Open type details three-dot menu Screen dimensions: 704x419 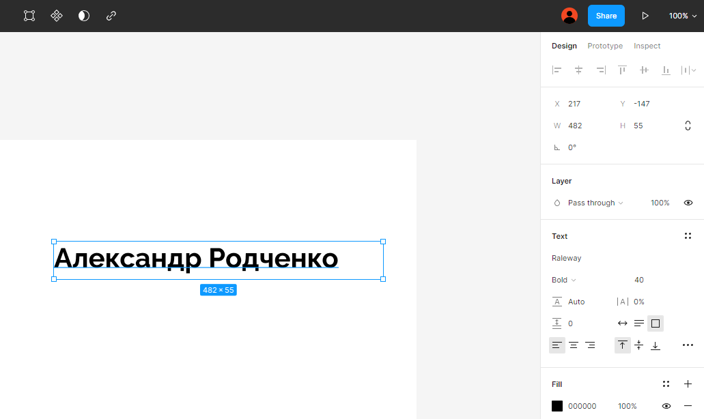pyautogui.click(x=688, y=345)
